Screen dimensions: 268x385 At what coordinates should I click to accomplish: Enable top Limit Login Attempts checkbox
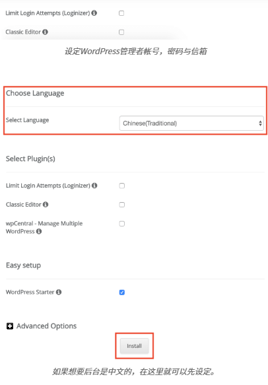[121, 13]
